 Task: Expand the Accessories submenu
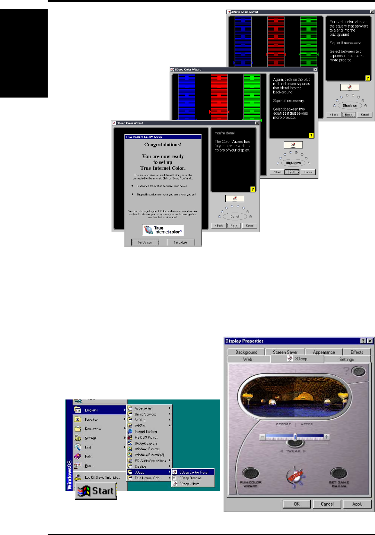click(x=149, y=408)
